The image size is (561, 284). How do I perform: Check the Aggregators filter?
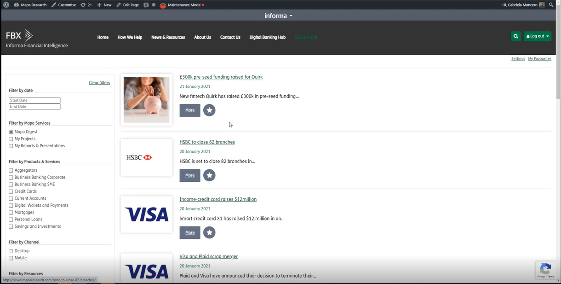click(x=11, y=171)
